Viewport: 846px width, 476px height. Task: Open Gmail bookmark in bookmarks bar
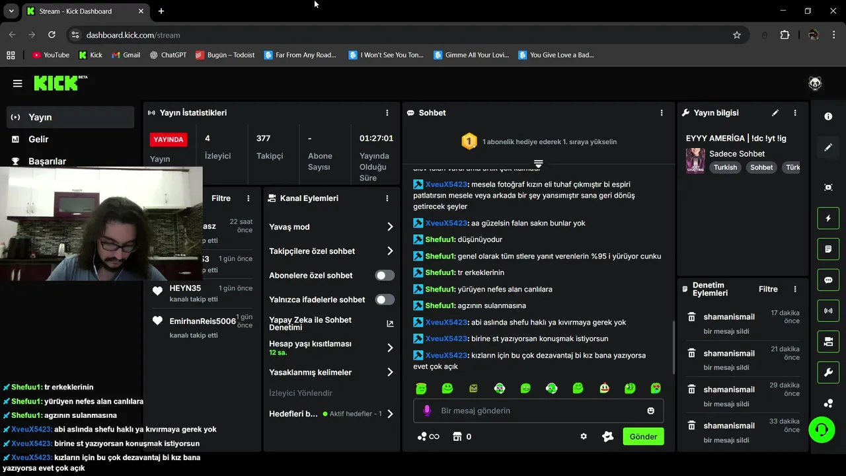pos(126,55)
